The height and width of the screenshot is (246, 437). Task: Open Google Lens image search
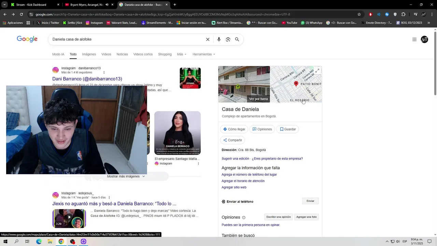(228, 39)
